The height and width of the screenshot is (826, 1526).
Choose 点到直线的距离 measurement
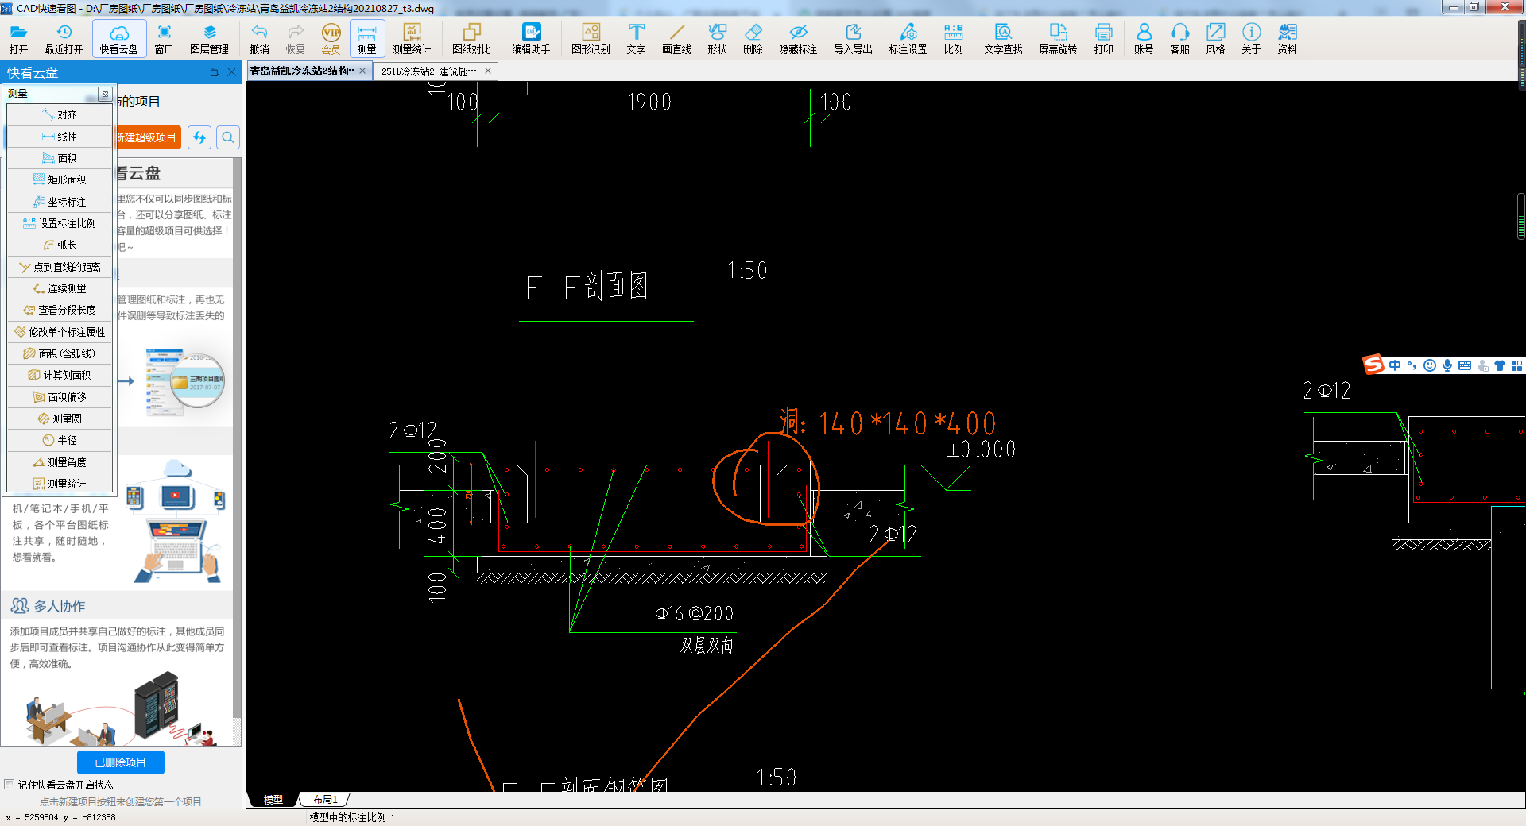[x=60, y=267]
